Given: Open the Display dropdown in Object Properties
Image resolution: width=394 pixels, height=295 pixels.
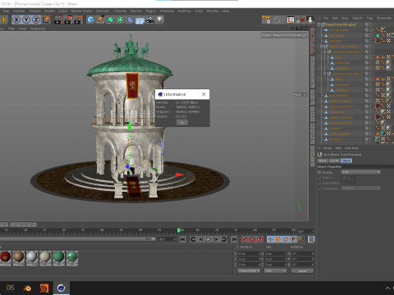Looking at the screenshot, I should point(361,172).
